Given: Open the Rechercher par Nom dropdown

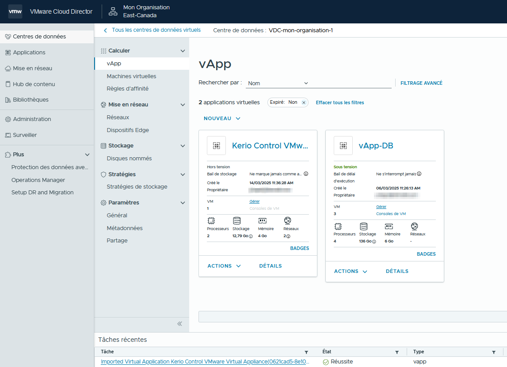Looking at the screenshot, I should pyautogui.click(x=278, y=83).
